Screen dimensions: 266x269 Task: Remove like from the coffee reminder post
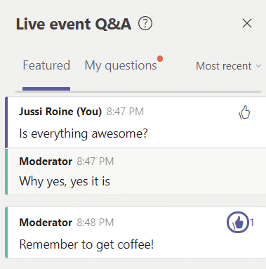[238, 223]
